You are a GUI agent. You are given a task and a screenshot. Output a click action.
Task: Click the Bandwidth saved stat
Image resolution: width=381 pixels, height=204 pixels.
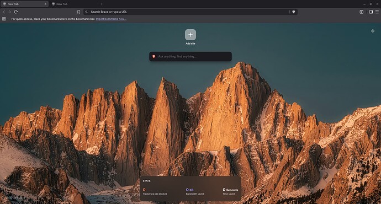194,191
